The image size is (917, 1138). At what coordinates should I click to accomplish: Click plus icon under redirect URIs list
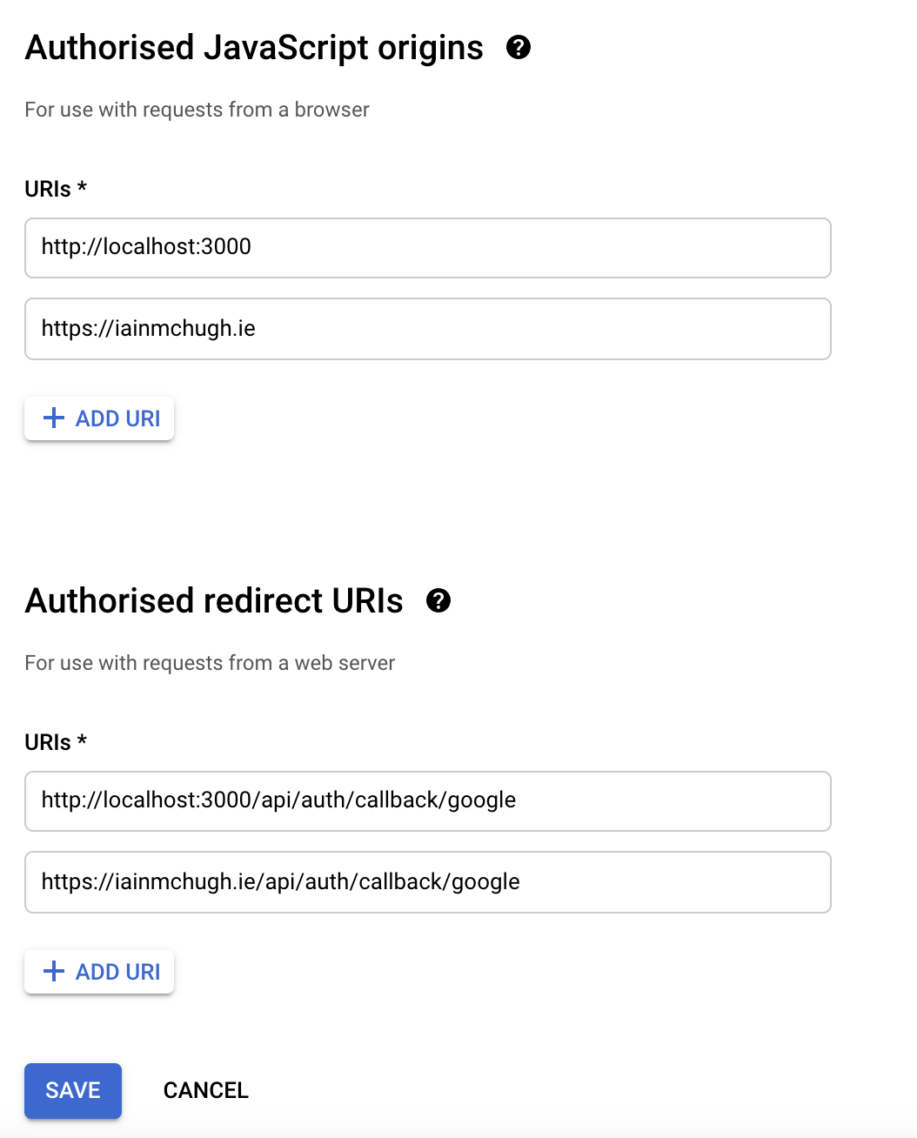54,972
